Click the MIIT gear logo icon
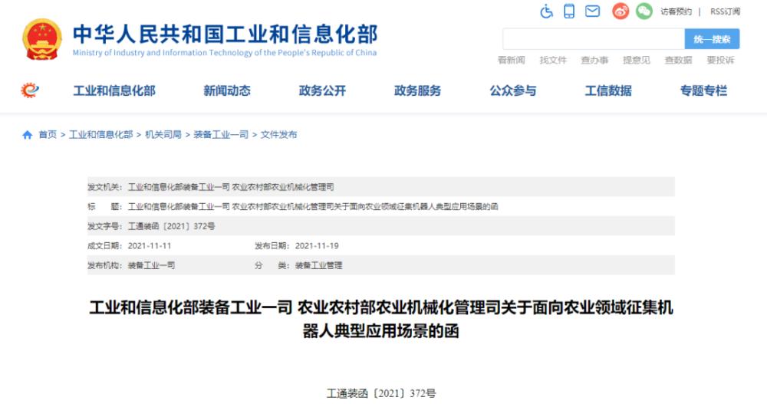Viewport: 767px width, 404px height. click(30, 90)
